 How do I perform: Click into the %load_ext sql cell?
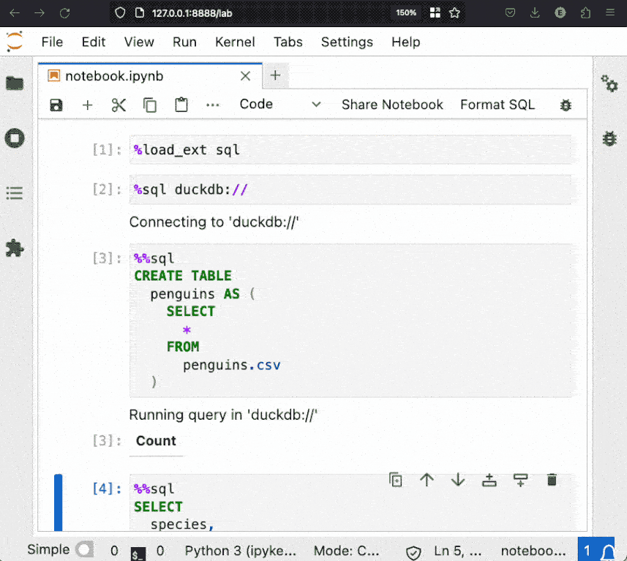point(350,150)
